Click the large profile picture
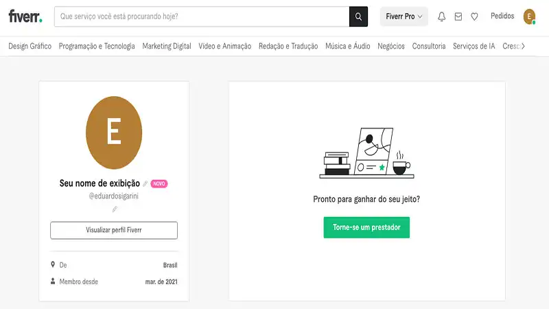Screen dimensions: 549x309 click(x=114, y=133)
